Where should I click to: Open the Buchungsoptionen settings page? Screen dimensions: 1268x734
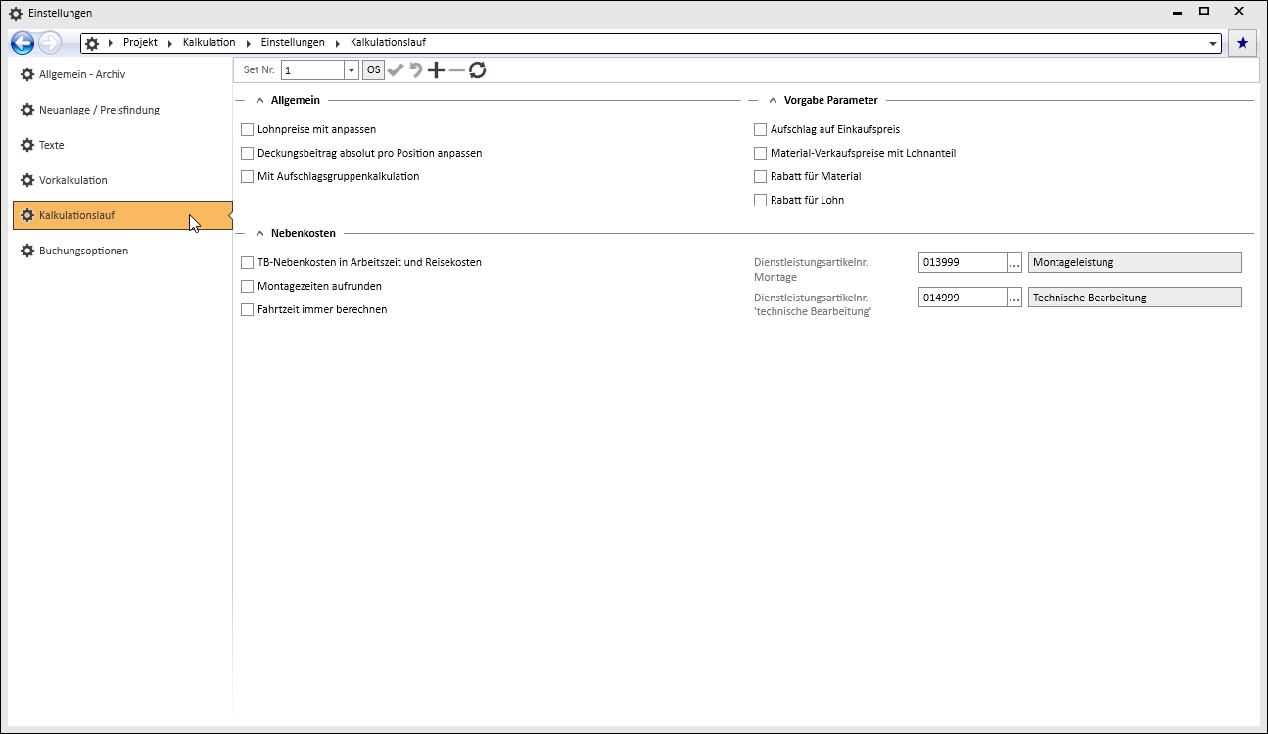[x=122, y=251]
